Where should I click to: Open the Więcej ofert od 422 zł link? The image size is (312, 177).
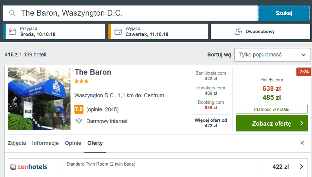tap(211, 123)
